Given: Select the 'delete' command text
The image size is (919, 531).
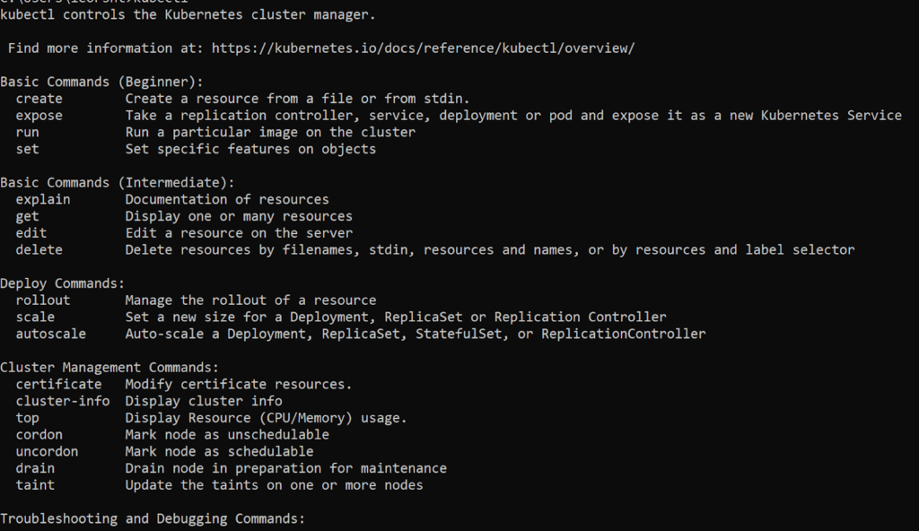Looking at the screenshot, I should tap(39, 249).
